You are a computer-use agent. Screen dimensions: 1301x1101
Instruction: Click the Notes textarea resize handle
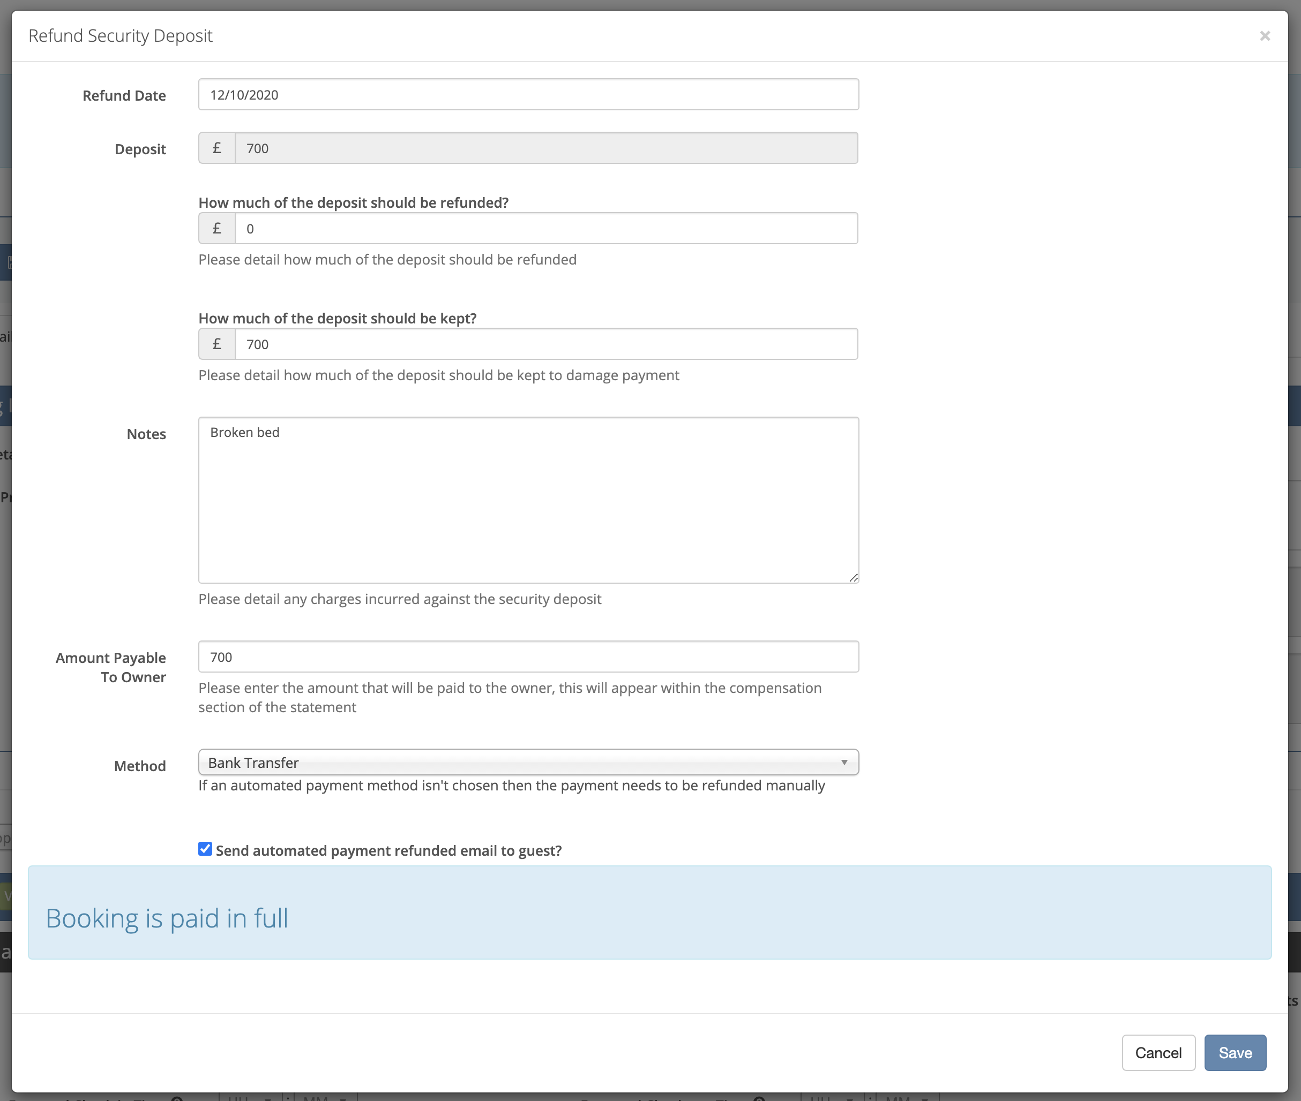[853, 577]
